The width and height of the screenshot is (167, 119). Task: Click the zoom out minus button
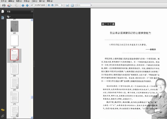pos(49,5)
